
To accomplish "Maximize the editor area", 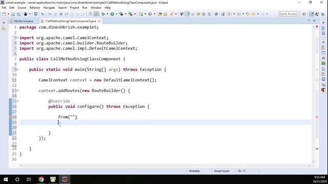I will [314, 20].
